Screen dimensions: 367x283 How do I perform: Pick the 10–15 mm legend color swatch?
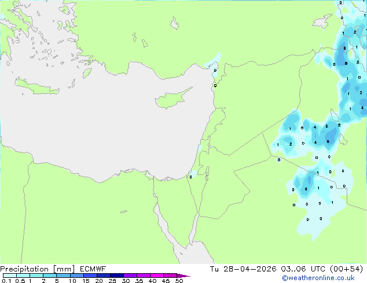[76, 275]
